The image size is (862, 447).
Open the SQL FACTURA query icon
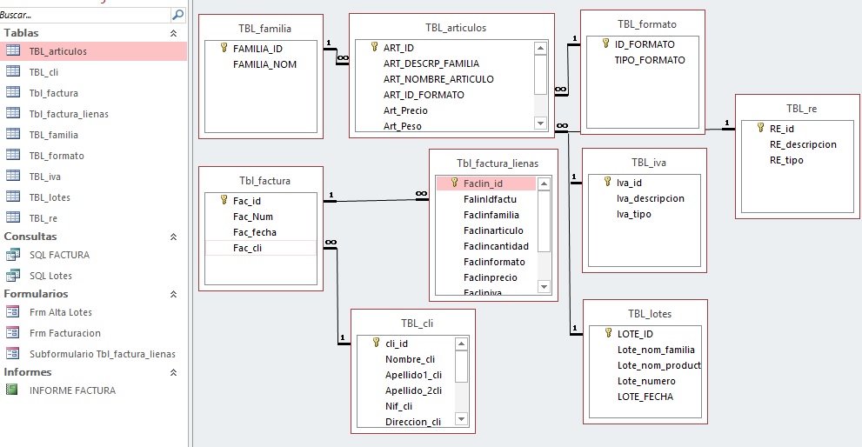click(x=13, y=255)
